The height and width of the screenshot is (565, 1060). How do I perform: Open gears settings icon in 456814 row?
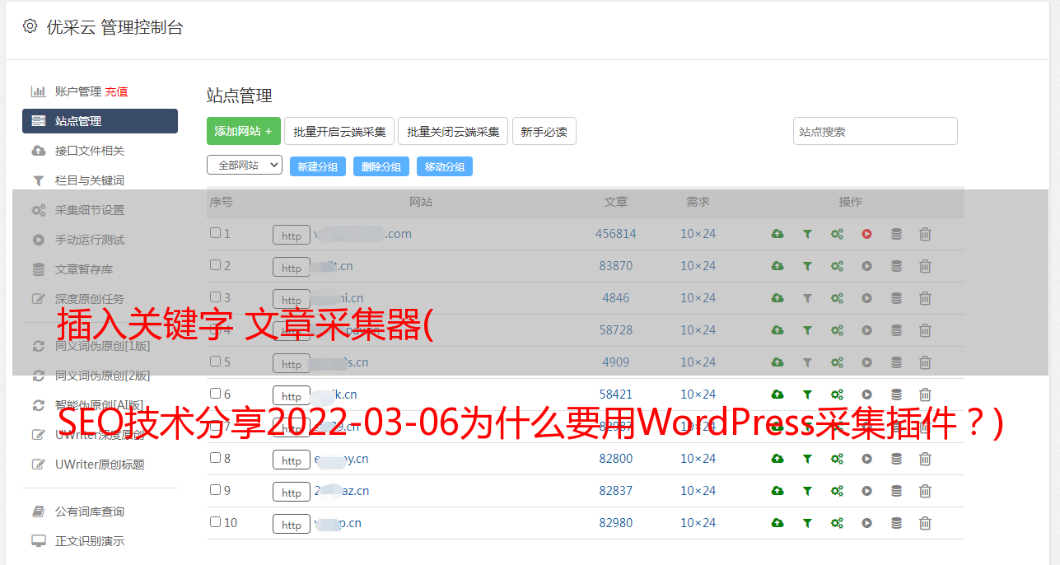(x=837, y=234)
